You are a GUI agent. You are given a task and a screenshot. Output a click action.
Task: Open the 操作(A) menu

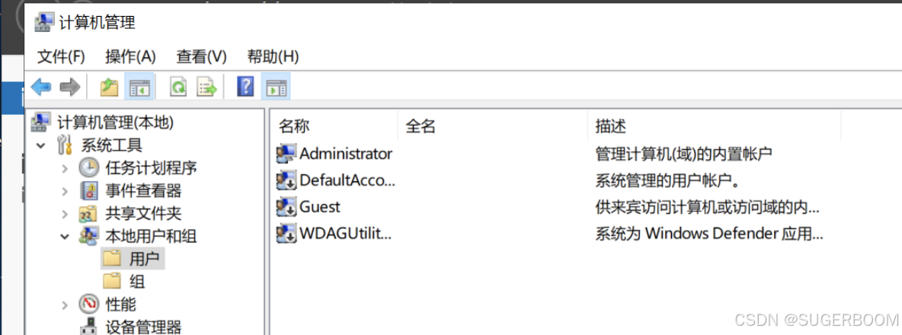tap(130, 56)
